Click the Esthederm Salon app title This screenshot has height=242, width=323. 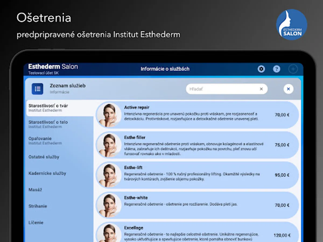[x=53, y=67]
